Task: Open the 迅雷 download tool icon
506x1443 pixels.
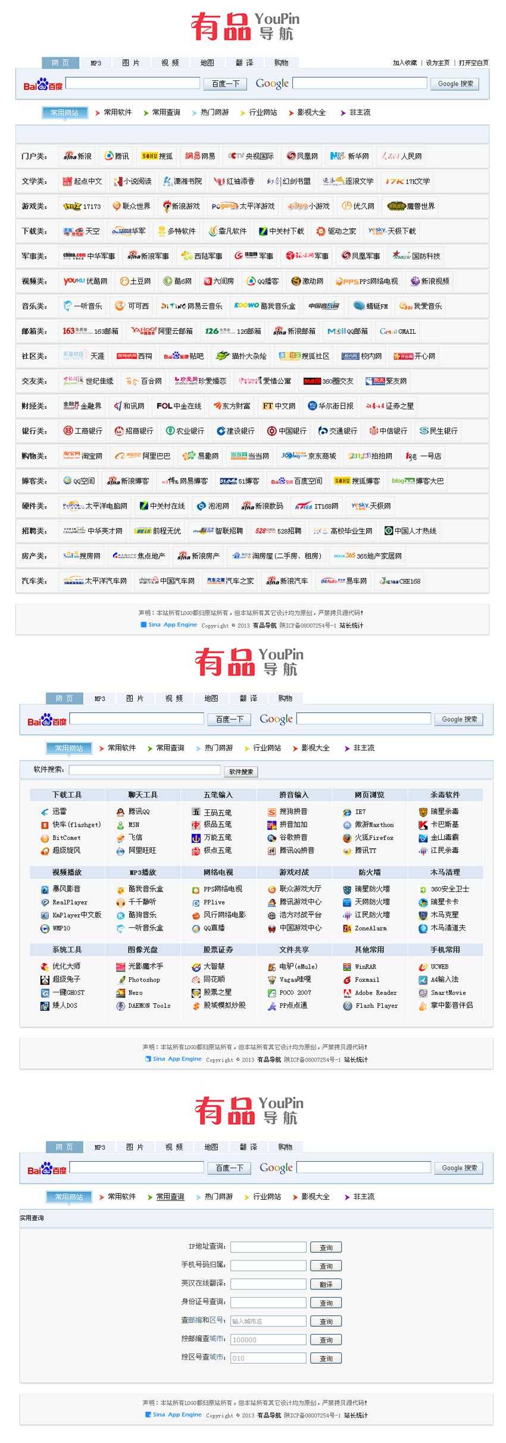Action: click(45, 812)
